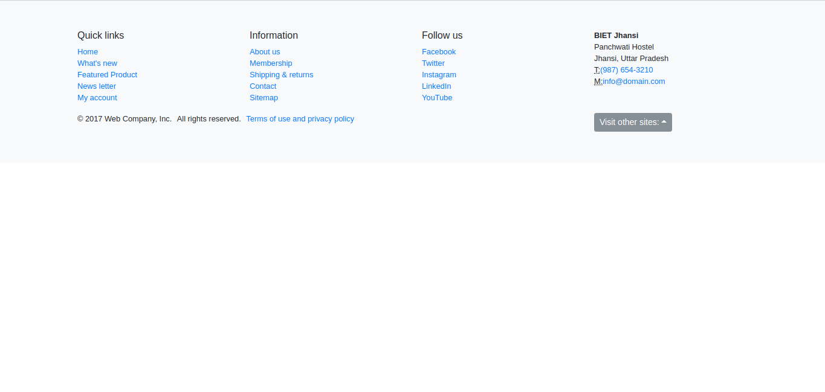Click the All rights reserved text
825x392 pixels.
pos(209,119)
